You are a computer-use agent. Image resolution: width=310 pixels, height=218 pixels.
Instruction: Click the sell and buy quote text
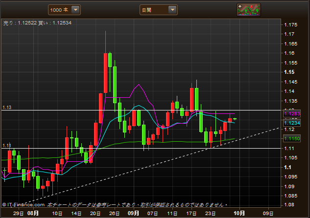click(37, 23)
